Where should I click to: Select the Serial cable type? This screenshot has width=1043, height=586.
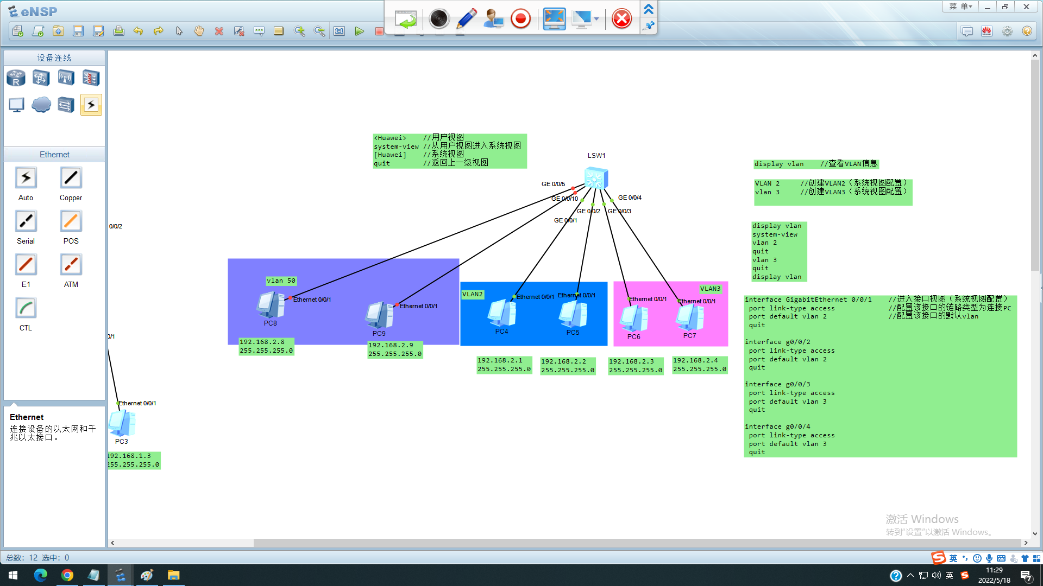click(26, 221)
